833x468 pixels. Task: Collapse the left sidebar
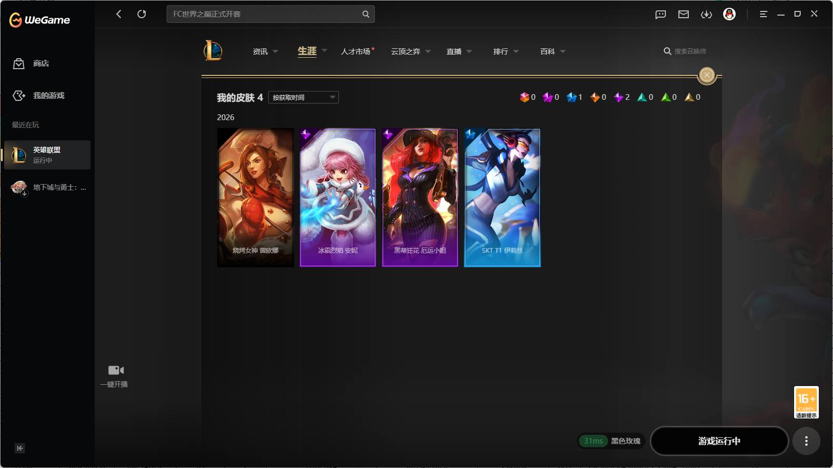point(20,448)
